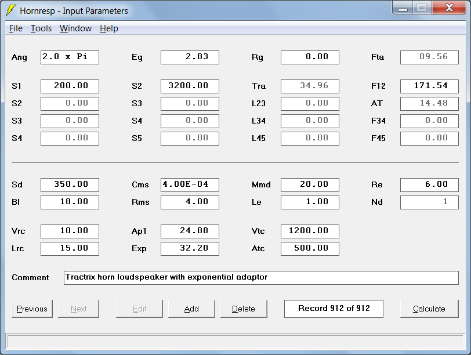Viewport: 471px width, 355px height.
Task: Click the Hornresp lightning bolt icon
Action: [11, 10]
